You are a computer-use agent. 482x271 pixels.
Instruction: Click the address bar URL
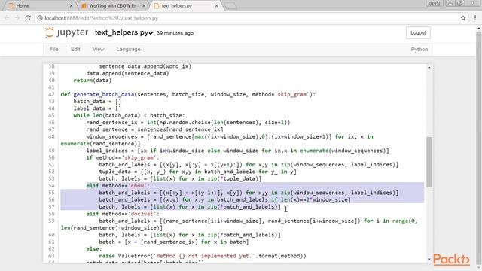pyautogui.click(x=102, y=18)
